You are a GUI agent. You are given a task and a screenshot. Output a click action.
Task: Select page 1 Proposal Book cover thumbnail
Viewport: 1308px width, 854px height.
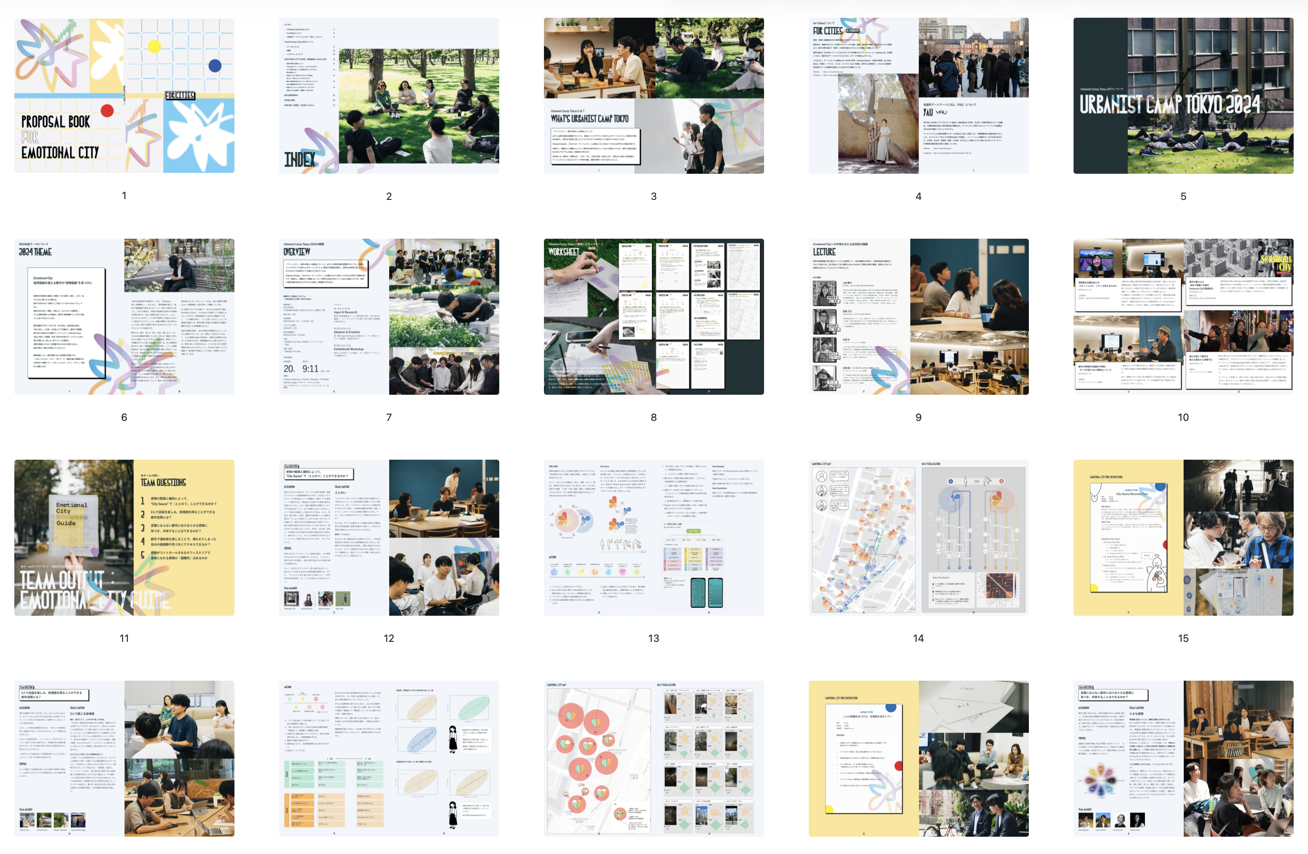[x=124, y=96]
